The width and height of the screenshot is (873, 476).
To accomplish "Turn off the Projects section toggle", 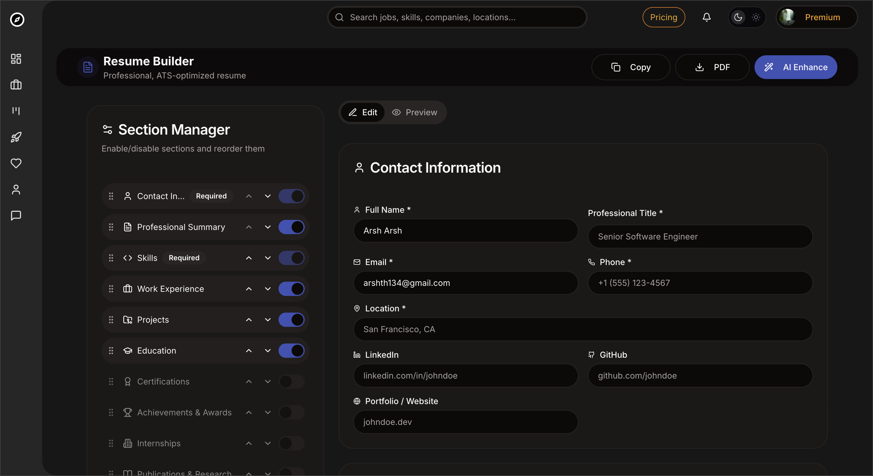I will (x=291, y=320).
